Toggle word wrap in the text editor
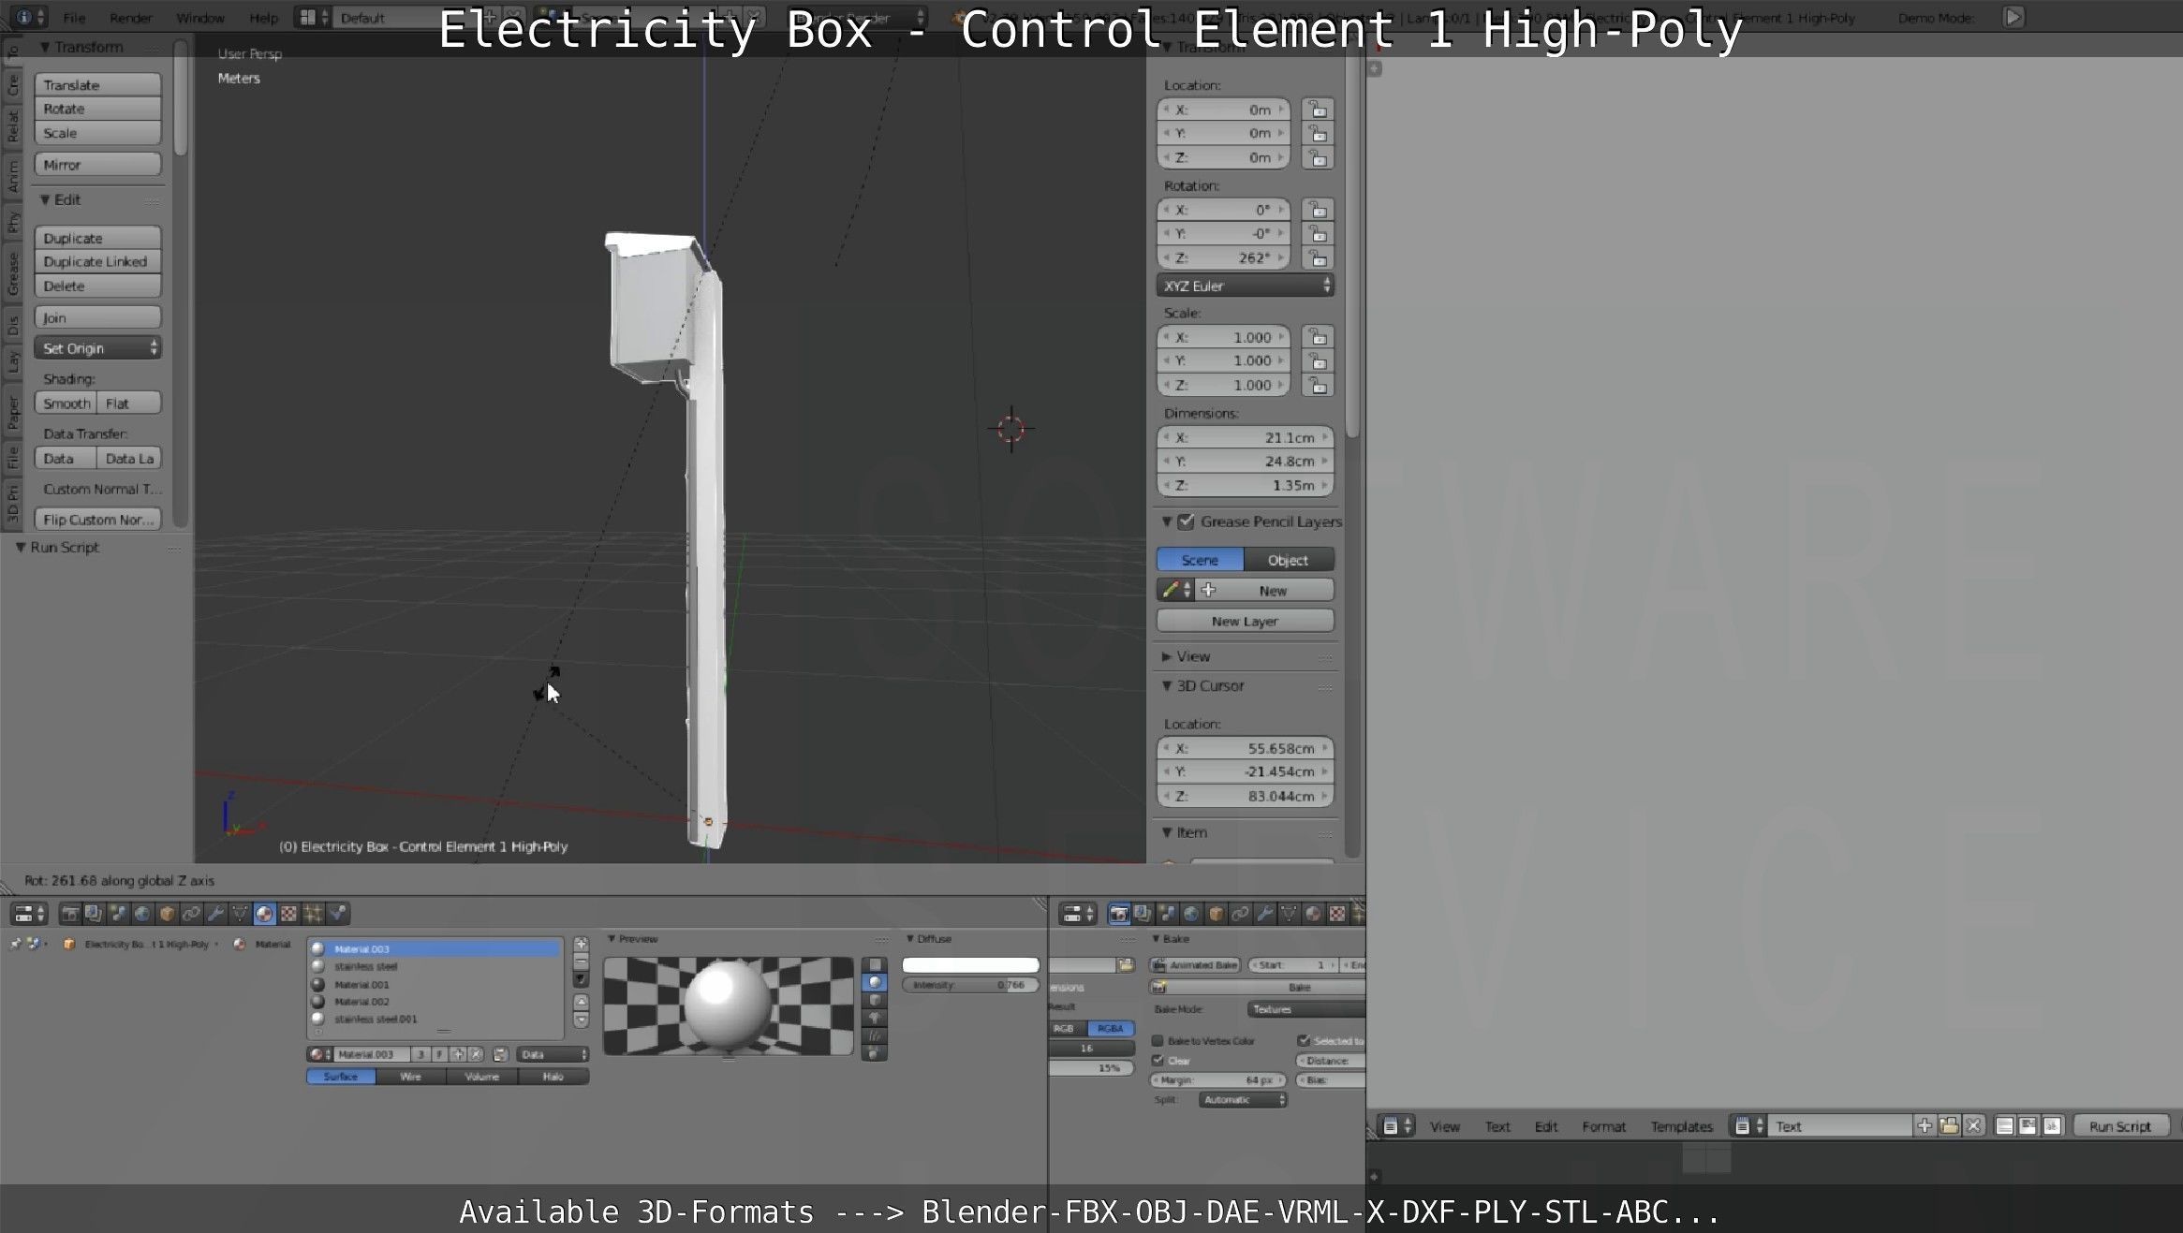Screen dimensions: 2183x1233 coord(2028,1126)
